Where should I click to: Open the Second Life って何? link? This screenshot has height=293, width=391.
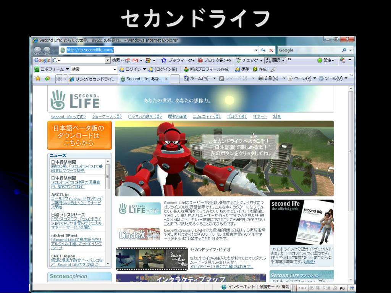[x=68, y=117]
